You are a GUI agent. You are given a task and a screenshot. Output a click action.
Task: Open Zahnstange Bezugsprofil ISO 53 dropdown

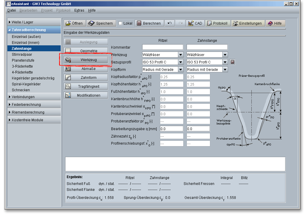pos(225,62)
